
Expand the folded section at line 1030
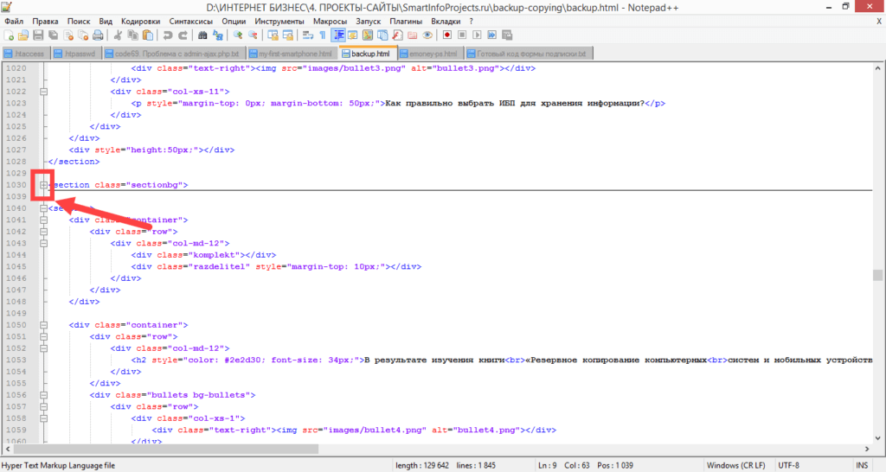(x=42, y=185)
